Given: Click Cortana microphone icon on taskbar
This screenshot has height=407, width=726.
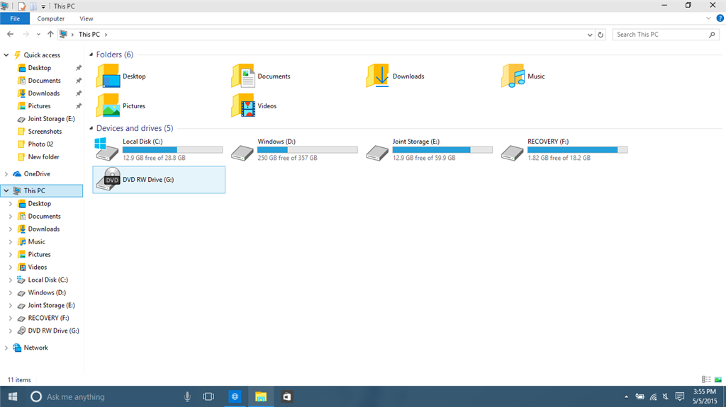Looking at the screenshot, I should point(187,396).
